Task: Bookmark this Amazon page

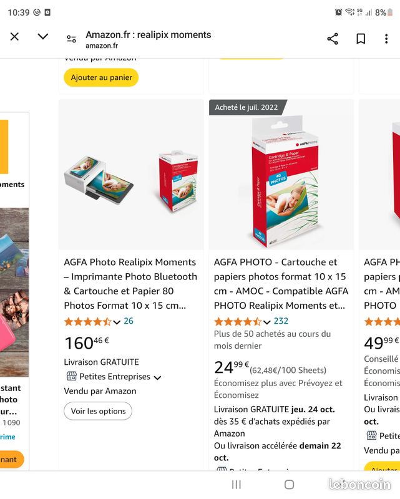Action: click(361, 39)
